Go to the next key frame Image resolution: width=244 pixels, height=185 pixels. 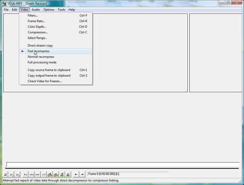click(x=56, y=174)
